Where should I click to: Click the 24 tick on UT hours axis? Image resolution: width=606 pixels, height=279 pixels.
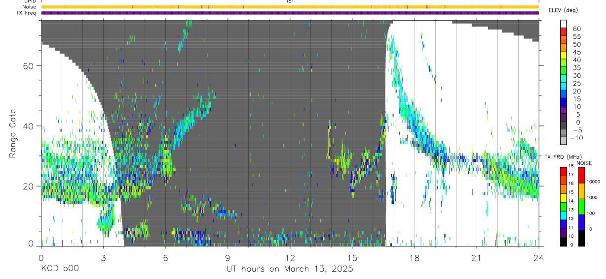(538, 257)
